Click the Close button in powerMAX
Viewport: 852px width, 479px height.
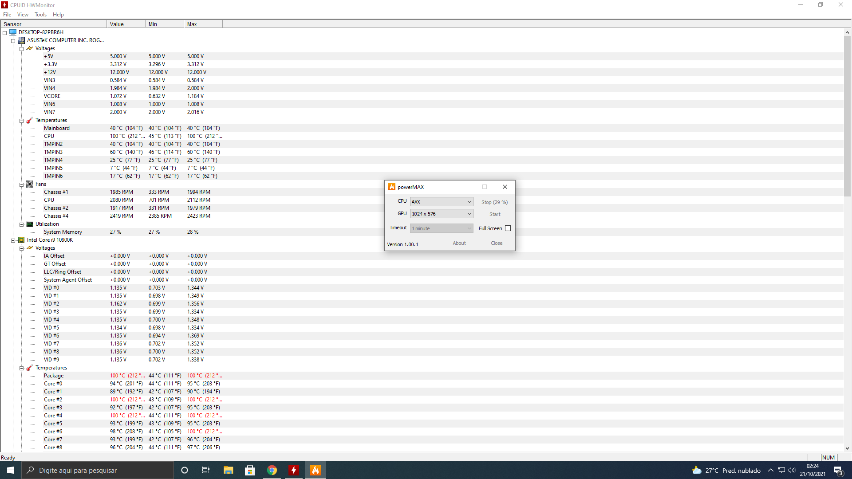click(496, 243)
